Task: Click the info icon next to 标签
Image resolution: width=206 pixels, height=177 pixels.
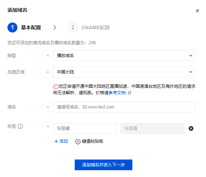Action: (20, 126)
